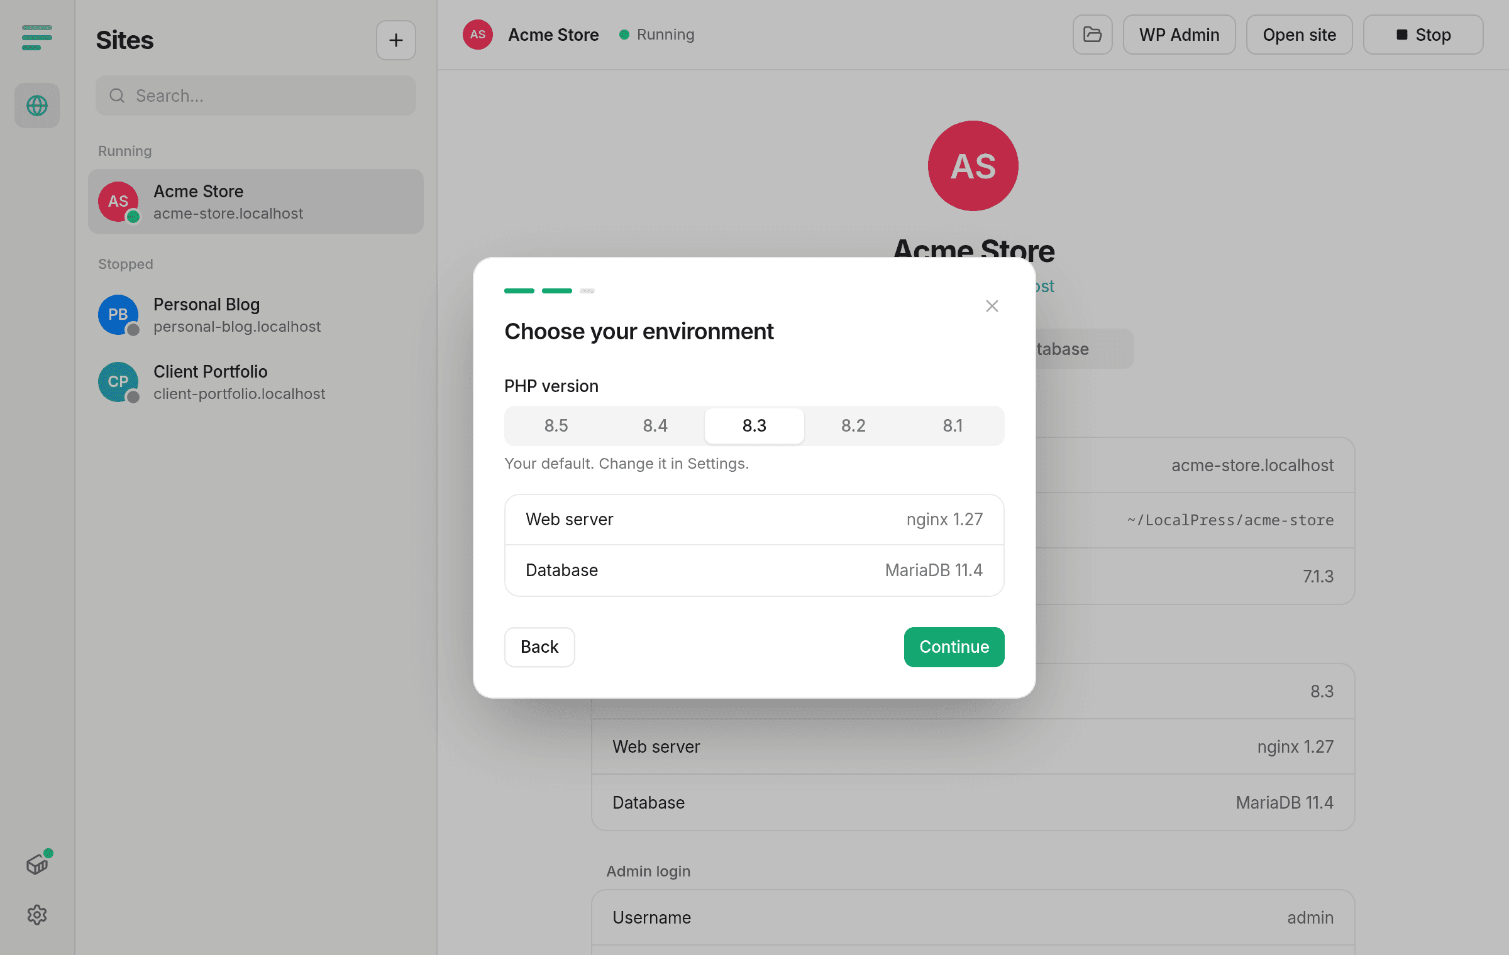Click the PHP 8.3 value in background panel
The height and width of the screenshot is (955, 1509).
[x=1322, y=692]
